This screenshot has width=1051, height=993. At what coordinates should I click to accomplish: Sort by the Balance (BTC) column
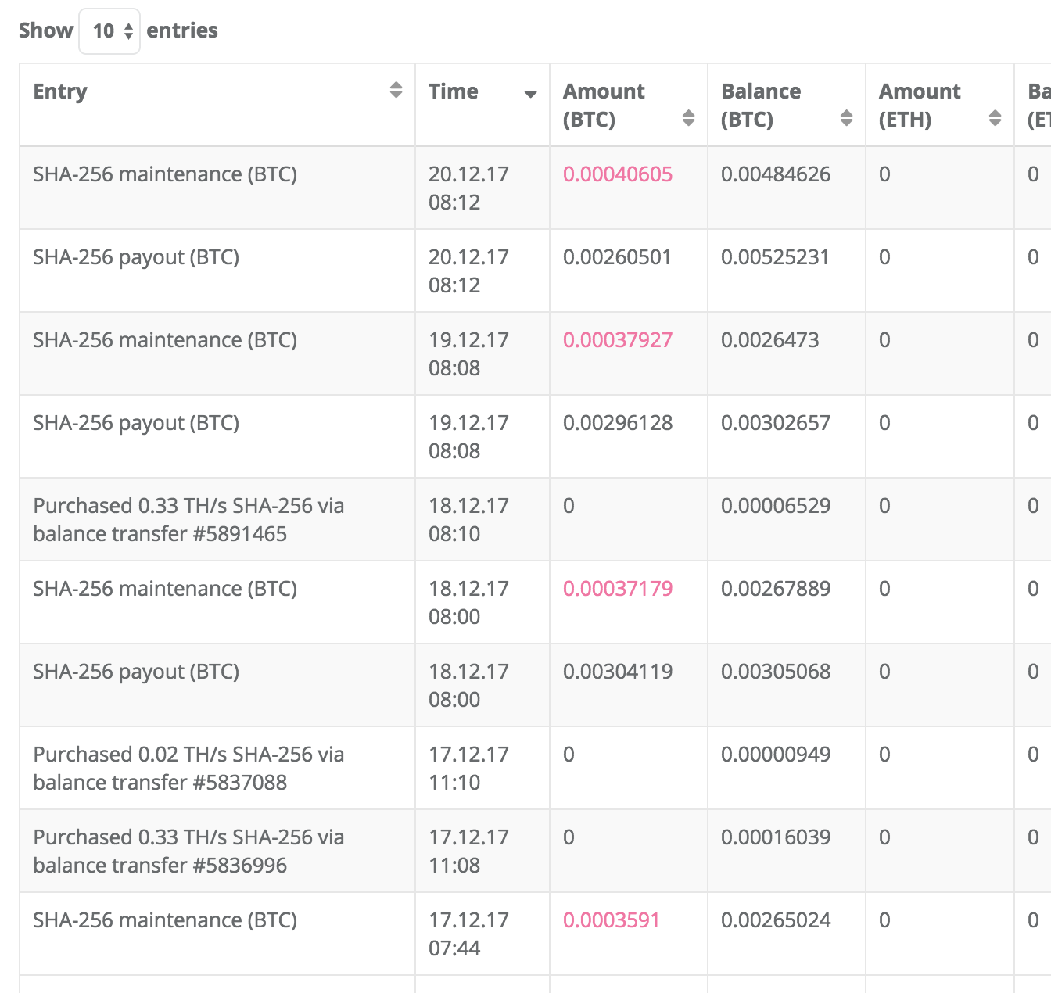[787, 105]
